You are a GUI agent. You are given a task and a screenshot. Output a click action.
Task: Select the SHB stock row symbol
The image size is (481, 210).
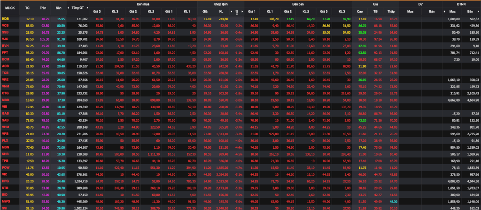tap(5, 154)
